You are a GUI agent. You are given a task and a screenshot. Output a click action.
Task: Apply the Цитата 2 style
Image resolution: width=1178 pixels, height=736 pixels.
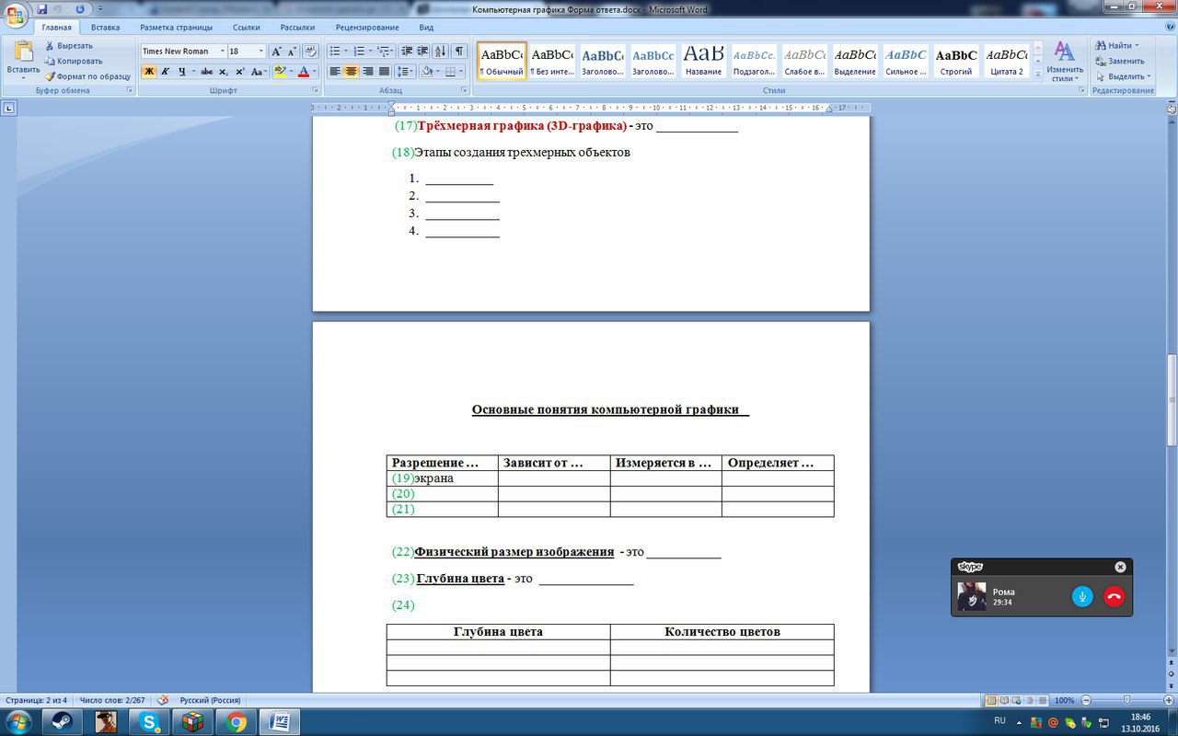tap(1005, 61)
